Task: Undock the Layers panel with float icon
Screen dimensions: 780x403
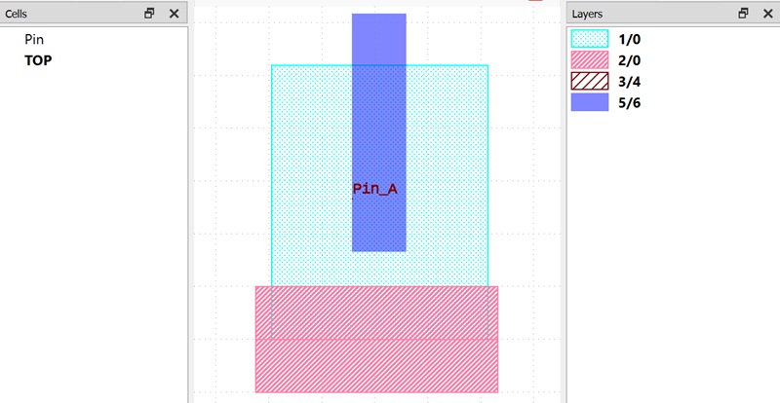Action: point(743,14)
